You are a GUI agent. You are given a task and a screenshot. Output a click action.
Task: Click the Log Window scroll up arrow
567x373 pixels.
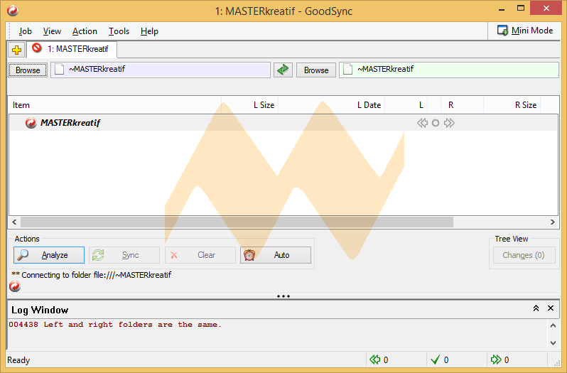[553, 325]
